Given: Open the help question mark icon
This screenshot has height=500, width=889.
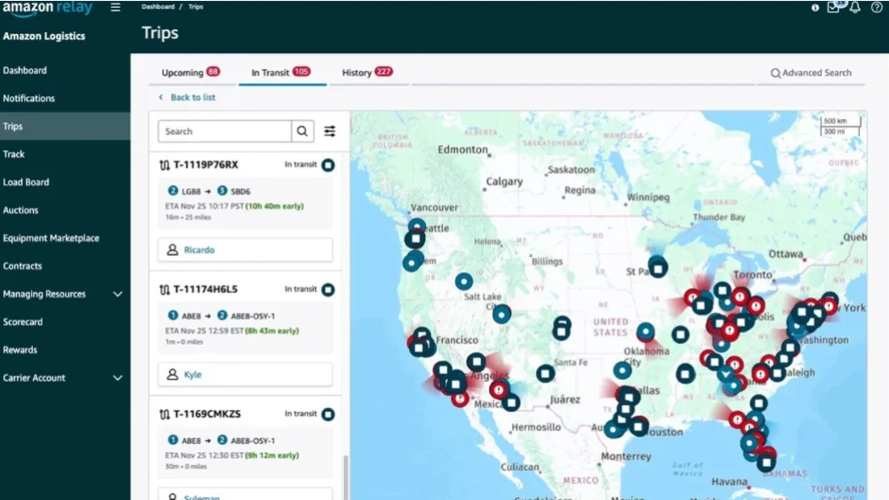Looking at the screenshot, I should [x=877, y=7].
